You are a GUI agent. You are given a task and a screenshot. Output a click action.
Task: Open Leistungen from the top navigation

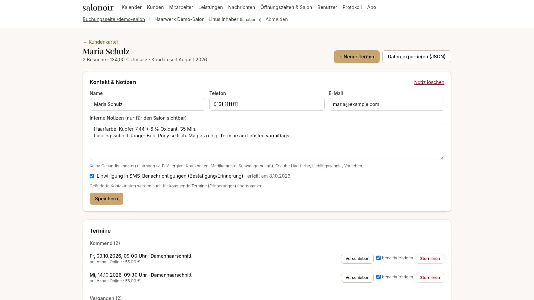pos(210,7)
